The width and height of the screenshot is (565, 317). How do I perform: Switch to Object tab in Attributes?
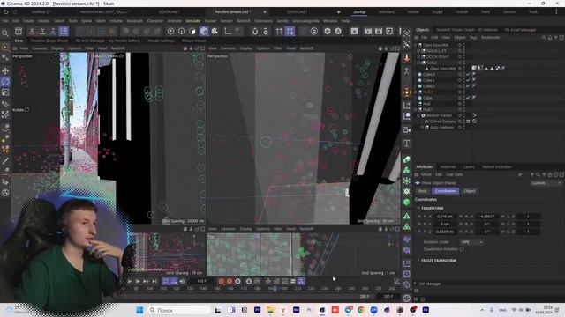(469, 191)
